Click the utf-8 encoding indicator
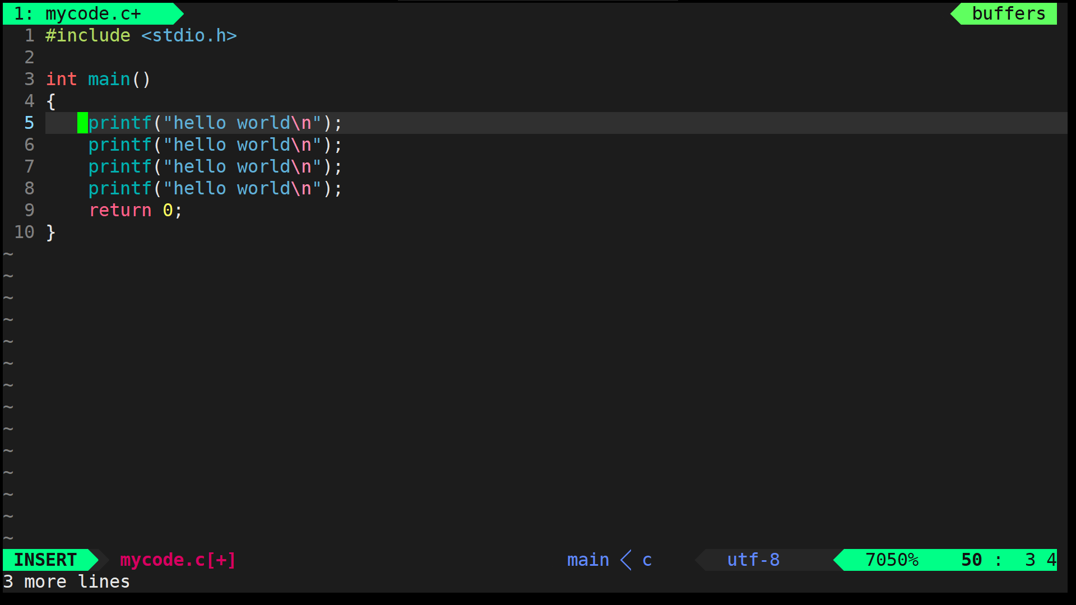This screenshot has height=605, width=1076. click(x=753, y=560)
